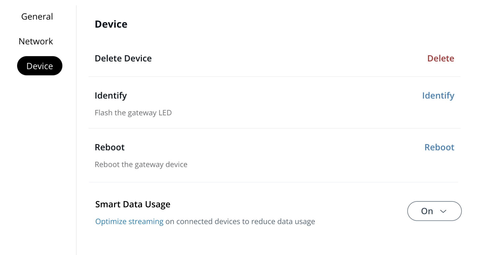Click the Smart Data Usage label
Image resolution: width=502 pixels, height=255 pixels.
tap(133, 204)
